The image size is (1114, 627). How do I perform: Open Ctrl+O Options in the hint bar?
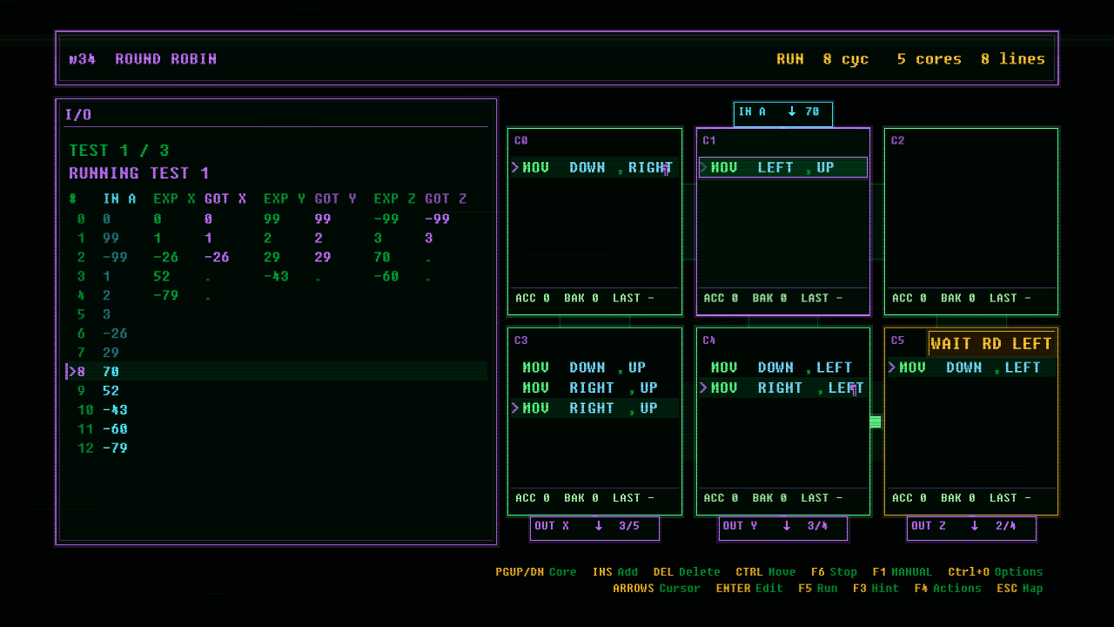tap(996, 572)
